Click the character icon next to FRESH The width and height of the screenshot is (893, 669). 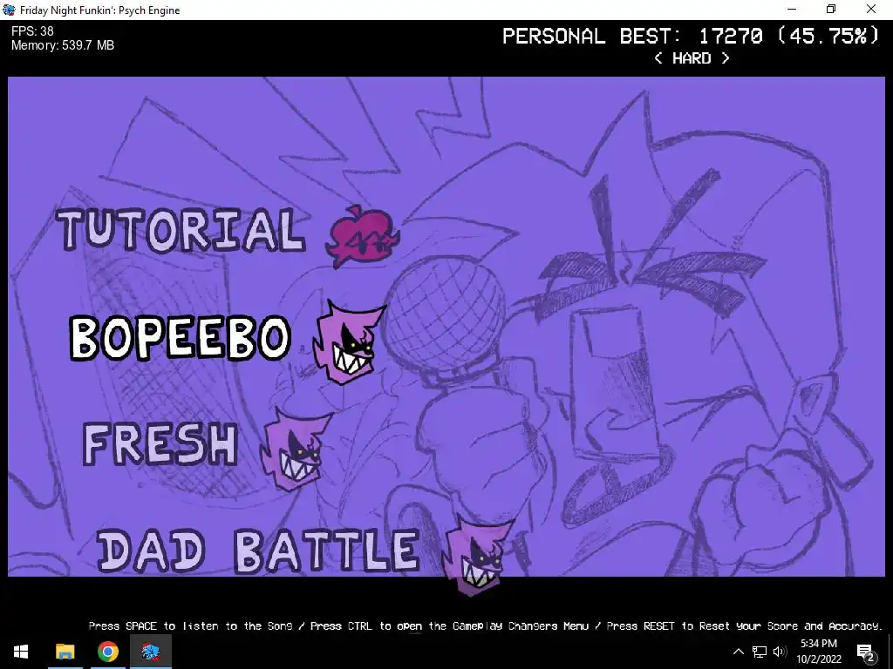coord(297,449)
